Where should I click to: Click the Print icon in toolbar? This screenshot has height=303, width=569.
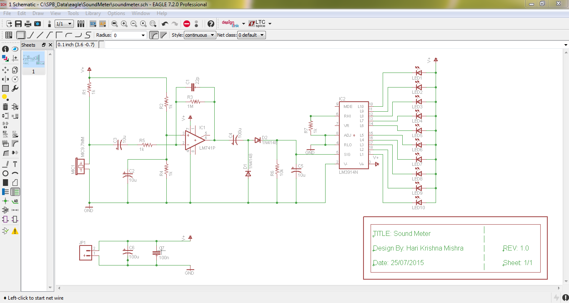(x=28, y=24)
